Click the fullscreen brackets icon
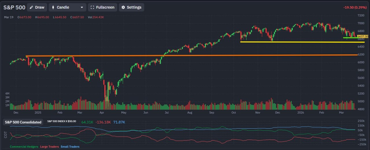 92,7
